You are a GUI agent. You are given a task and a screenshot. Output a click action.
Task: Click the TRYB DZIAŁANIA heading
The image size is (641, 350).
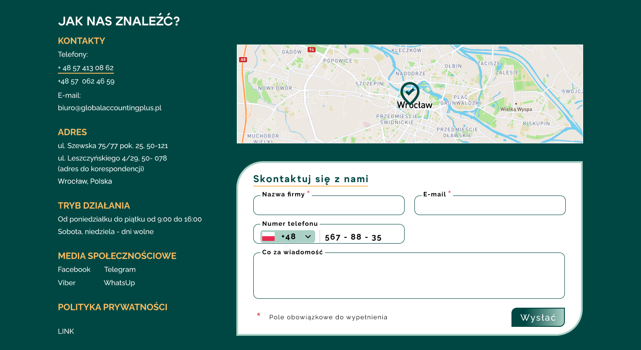pos(94,206)
